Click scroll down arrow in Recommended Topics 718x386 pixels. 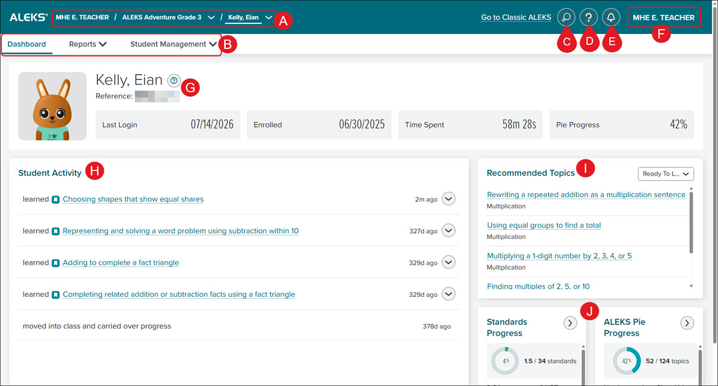(692, 286)
